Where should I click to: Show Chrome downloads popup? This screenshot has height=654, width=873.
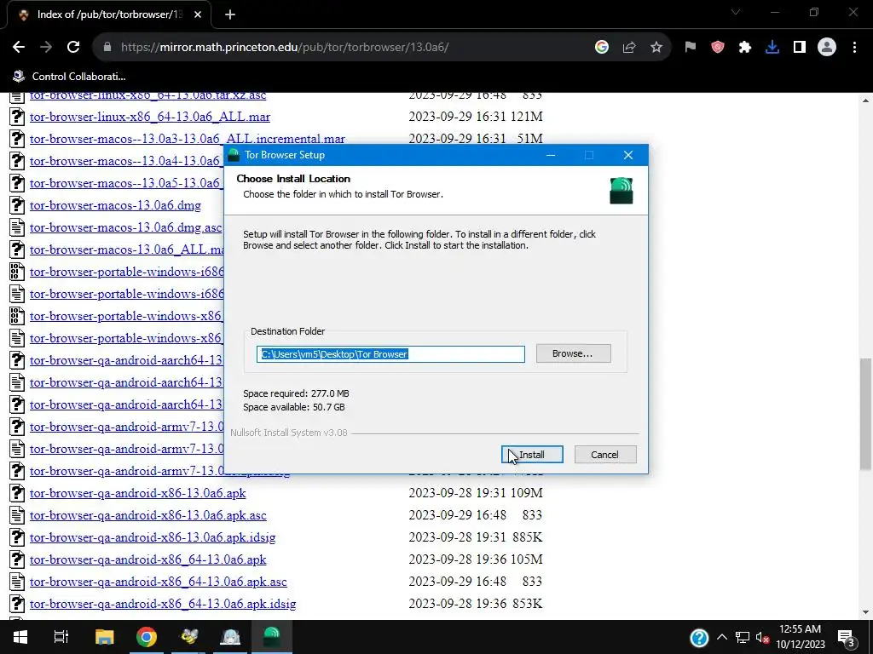(x=772, y=48)
